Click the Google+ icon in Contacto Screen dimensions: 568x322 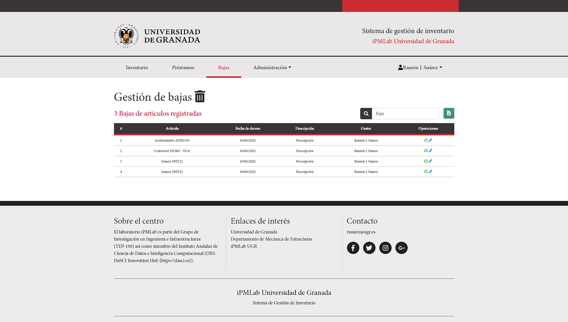401,248
